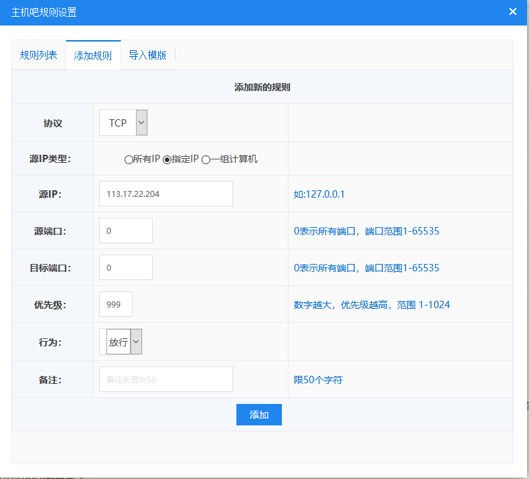Select the 所有IP radio button
This screenshot has width=529, height=479.
click(128, 159)
